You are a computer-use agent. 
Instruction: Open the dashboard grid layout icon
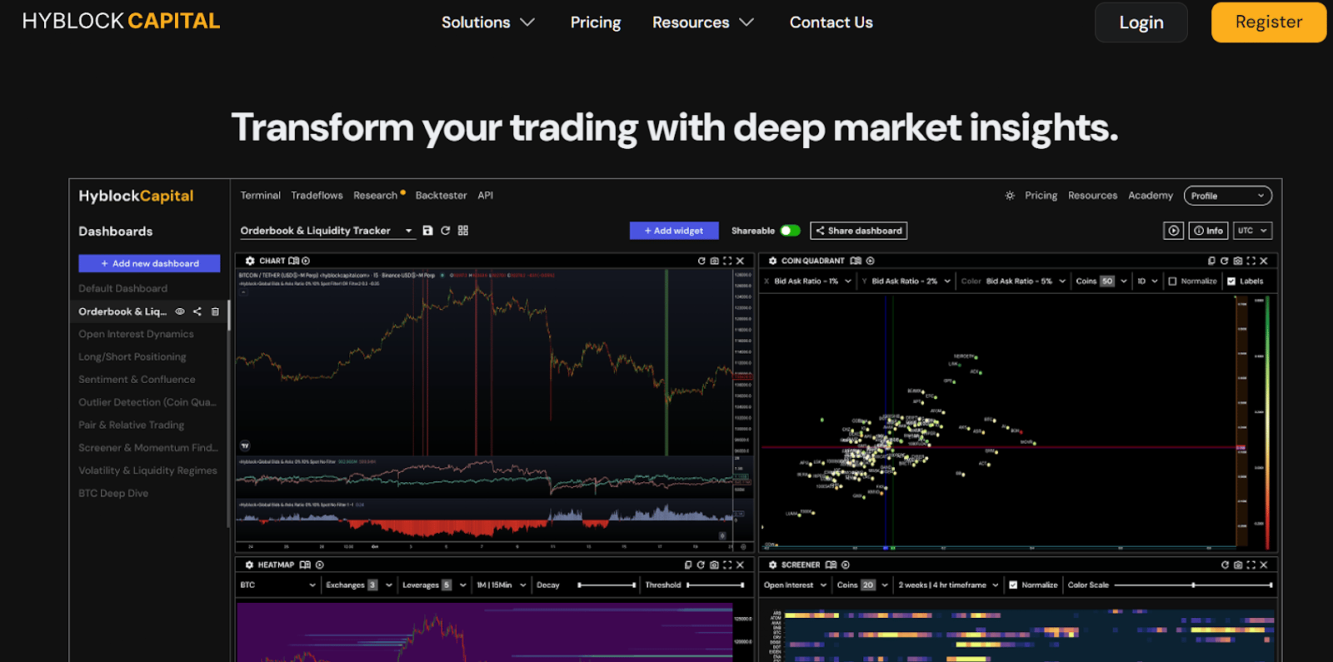463,231
